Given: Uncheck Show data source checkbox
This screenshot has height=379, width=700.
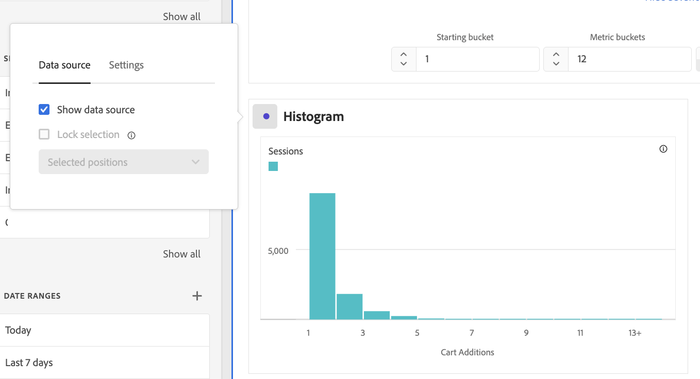Looking at the screenshot, I should 44,110.
